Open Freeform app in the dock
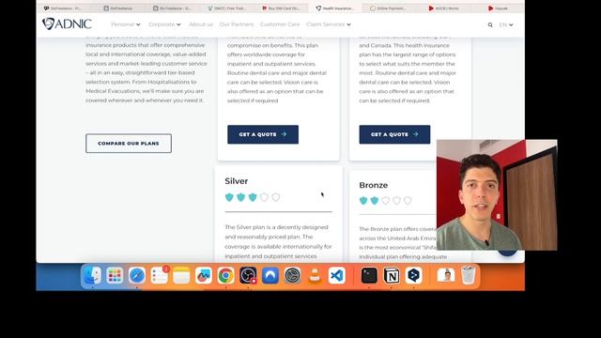Viewport: 601px width, 338px height. coord(204,275)
